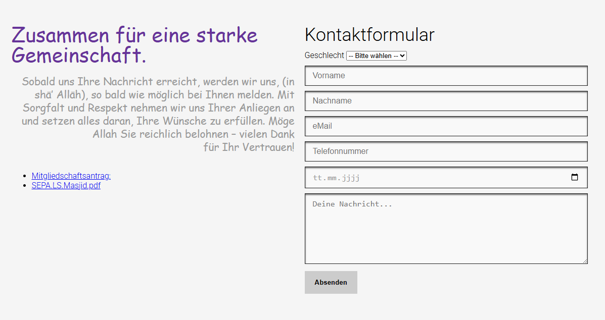The height and width of the screenshot is (320, 605).
Task: Click into the Deine Nachricht textarea
Action: click(446, 228)
